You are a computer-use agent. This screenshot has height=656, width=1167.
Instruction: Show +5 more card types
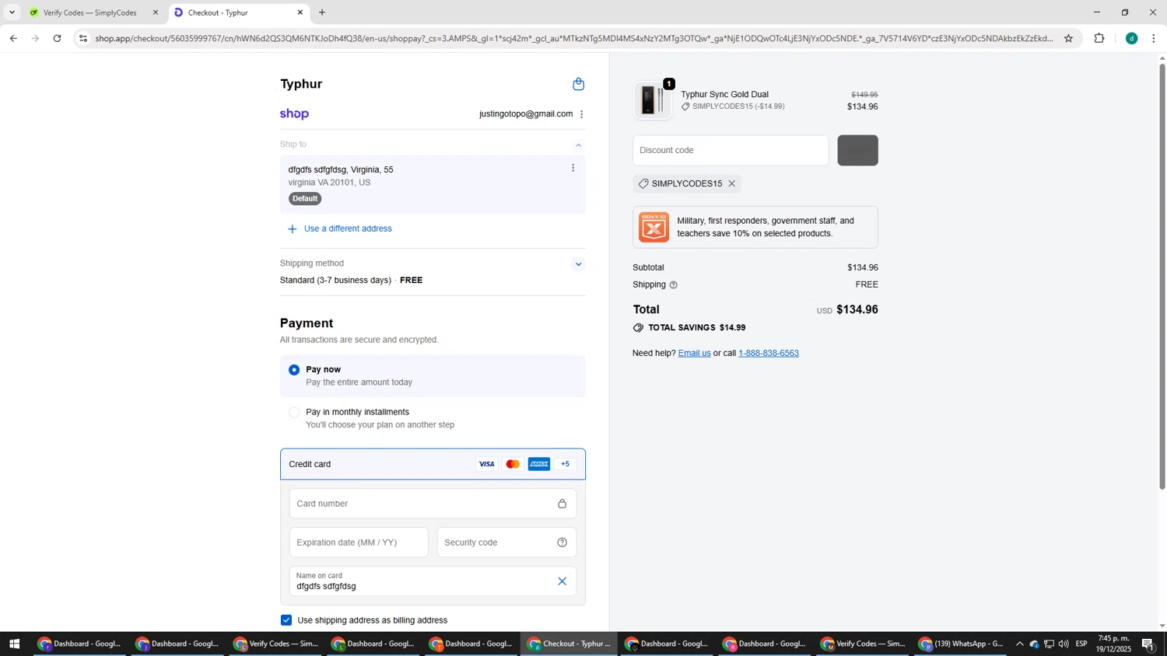566,464
